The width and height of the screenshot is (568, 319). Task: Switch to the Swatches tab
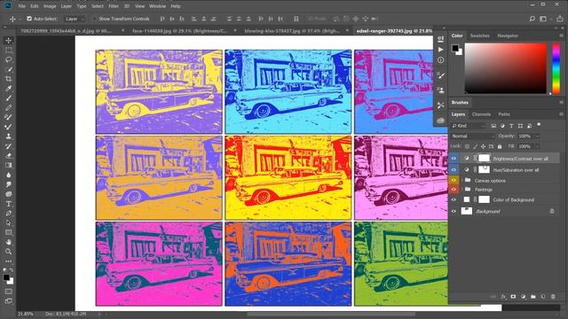[x=479, y=35]
